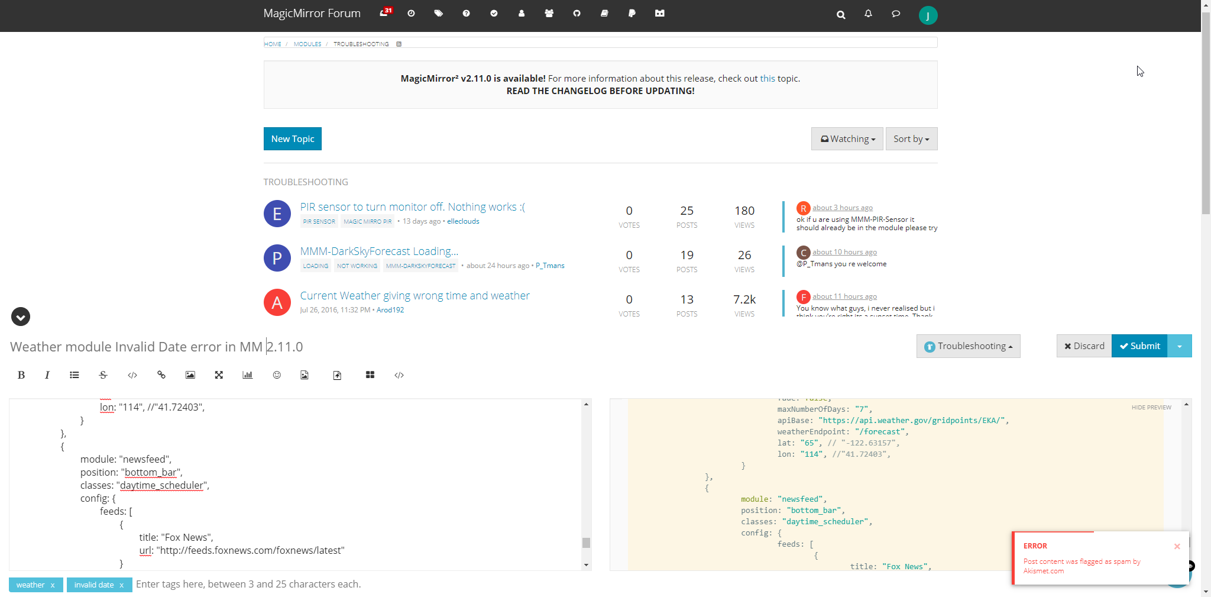
Task: Open notifications bell icon
Action: [868, 14]
